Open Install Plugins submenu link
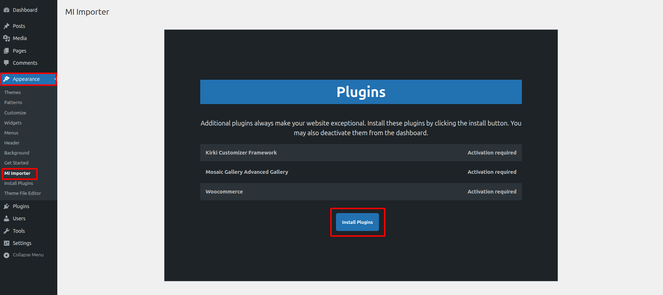Image resolution: width=663 pixels, height=295 pixels. pyautogui.click(x=19, y=183)
